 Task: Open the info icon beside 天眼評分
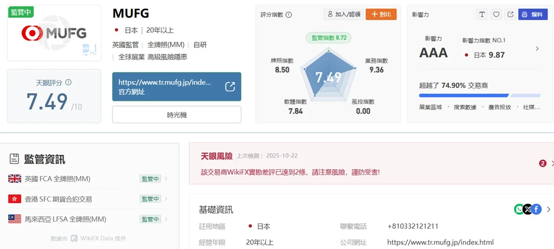(68, 82)
